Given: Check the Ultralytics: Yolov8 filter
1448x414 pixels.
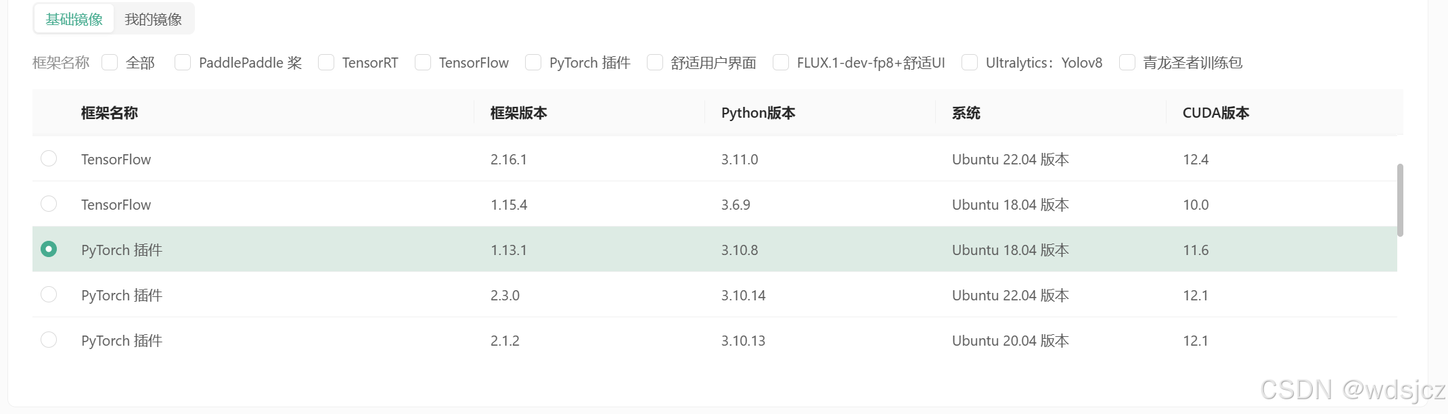Looking at the screenshot, I should 970,62.
